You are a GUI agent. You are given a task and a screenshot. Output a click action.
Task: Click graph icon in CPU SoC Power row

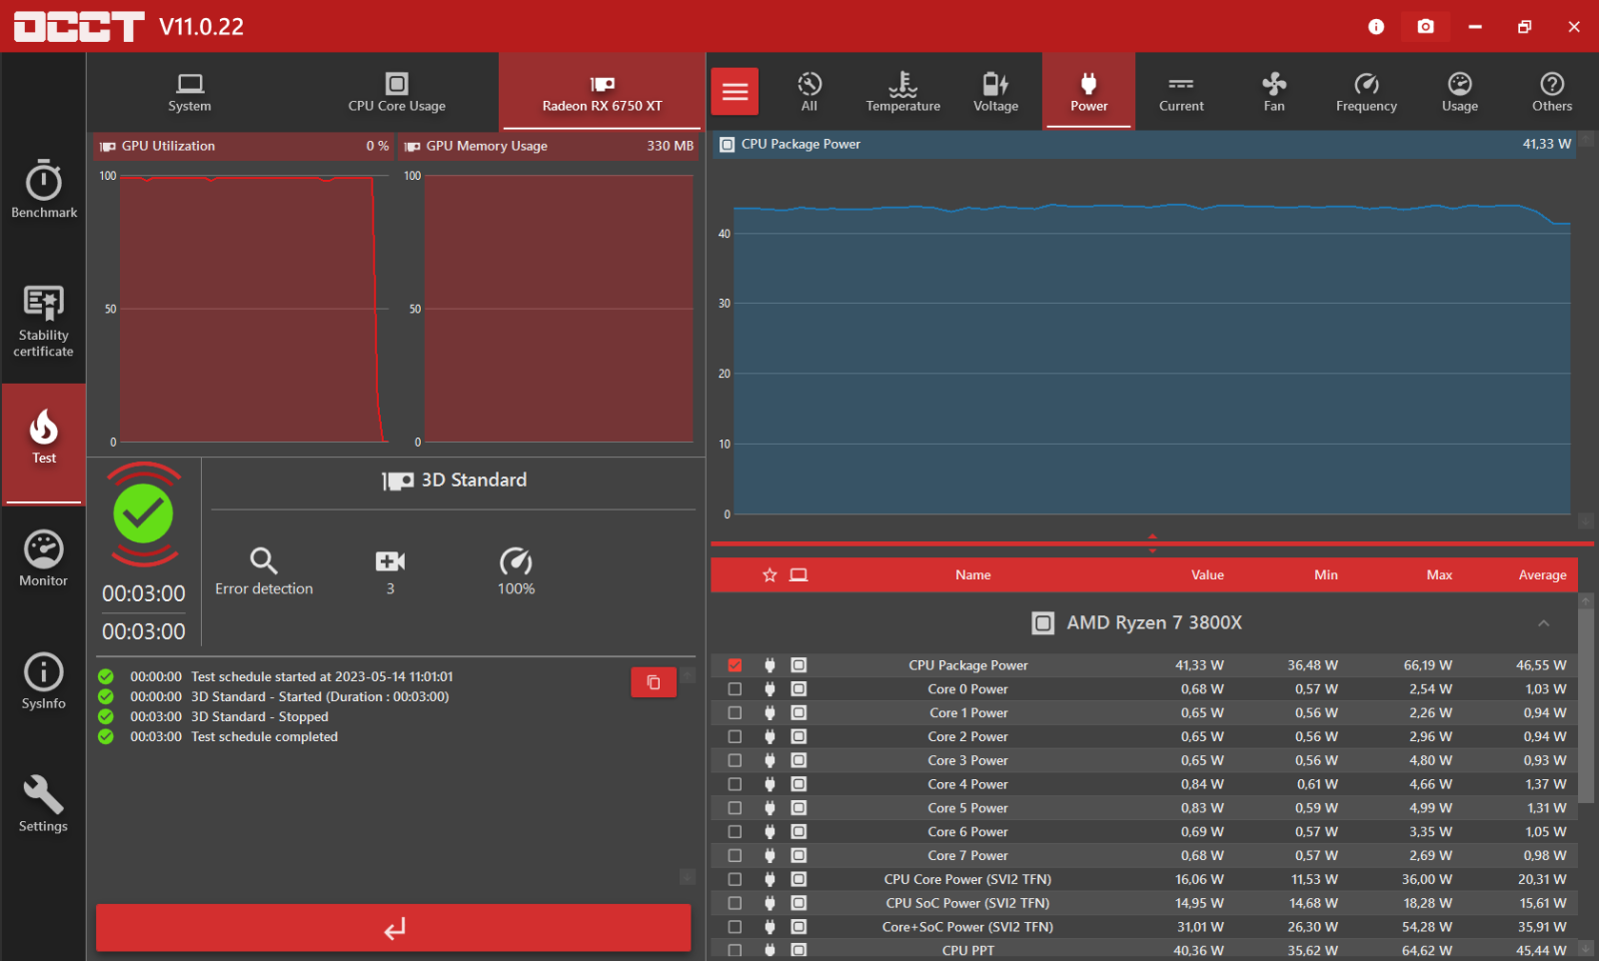799,903
